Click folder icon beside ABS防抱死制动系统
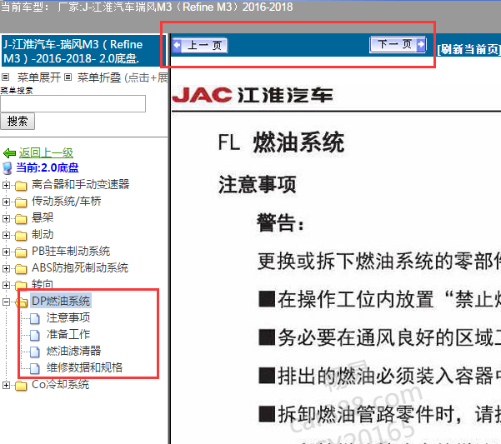The height and width of the screenshot is (444, 501). point(21,269)
